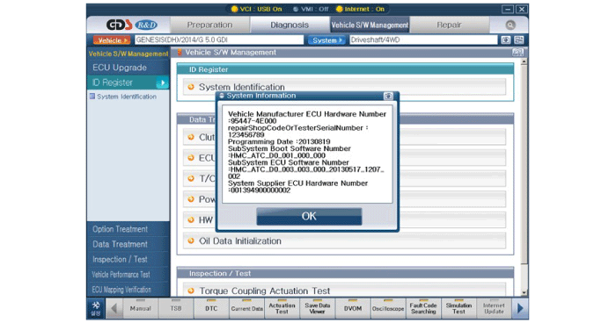Click the System Identification checkbox in sidebar
Screen dimensions: 616x323
[92, 96]
